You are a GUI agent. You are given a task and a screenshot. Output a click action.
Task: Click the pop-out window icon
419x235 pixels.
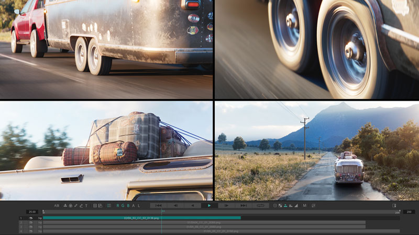click(x=313, y=206)
